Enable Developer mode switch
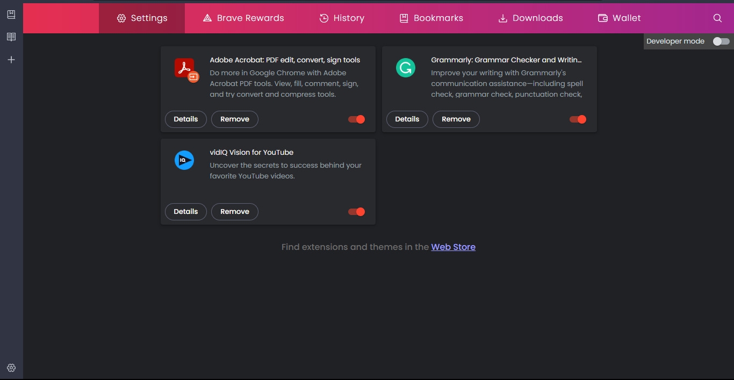 pos(721,41)
